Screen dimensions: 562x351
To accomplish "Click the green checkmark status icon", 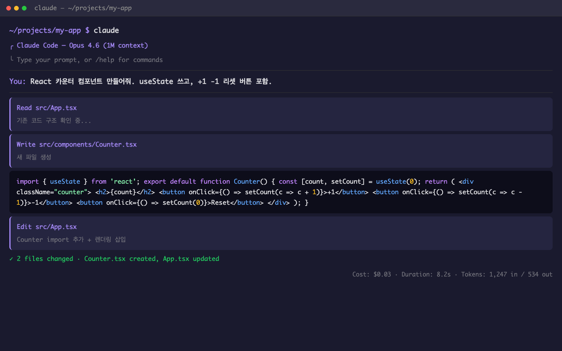I will click(x=11, y=259).
